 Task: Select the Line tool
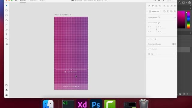coord(7,25)
